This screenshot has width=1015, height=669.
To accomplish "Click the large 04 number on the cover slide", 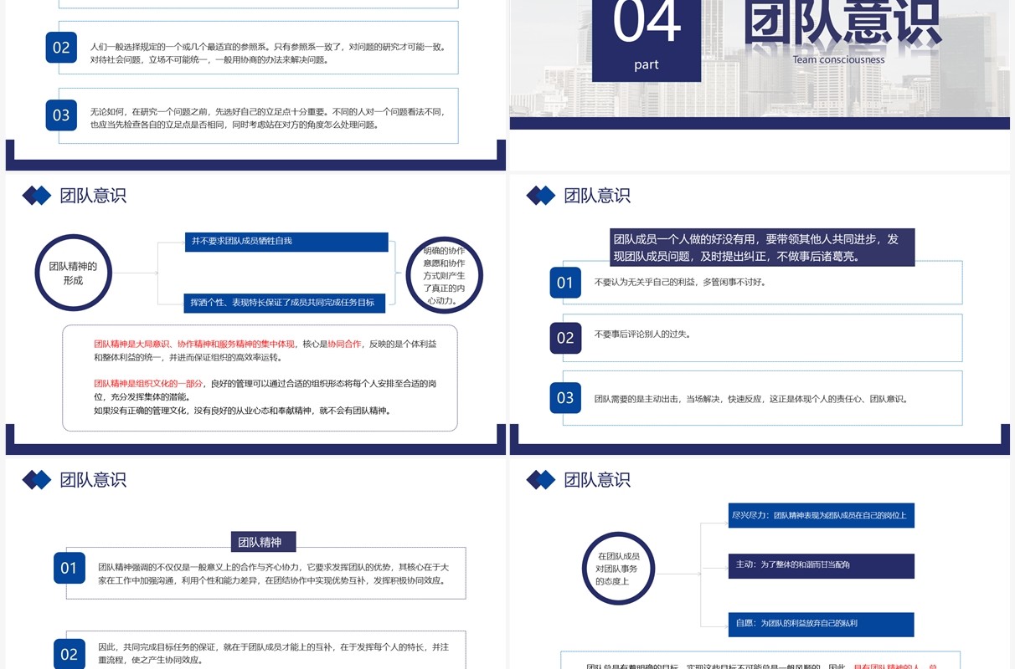I will 647,23.
